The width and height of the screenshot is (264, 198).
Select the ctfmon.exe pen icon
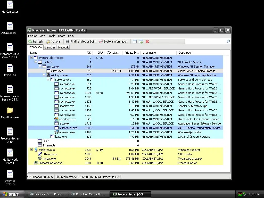[x=40, y=154]
